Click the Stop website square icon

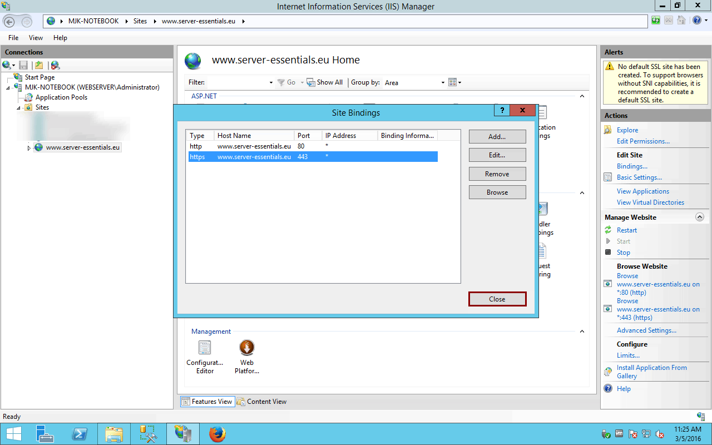pyautogui.click(x=608, y=253)
